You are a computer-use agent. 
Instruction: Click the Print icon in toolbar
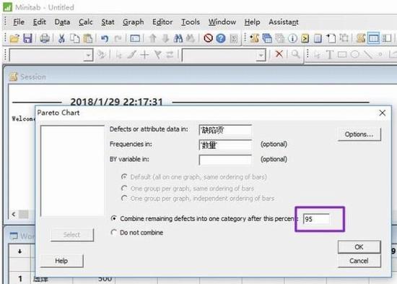45,38
